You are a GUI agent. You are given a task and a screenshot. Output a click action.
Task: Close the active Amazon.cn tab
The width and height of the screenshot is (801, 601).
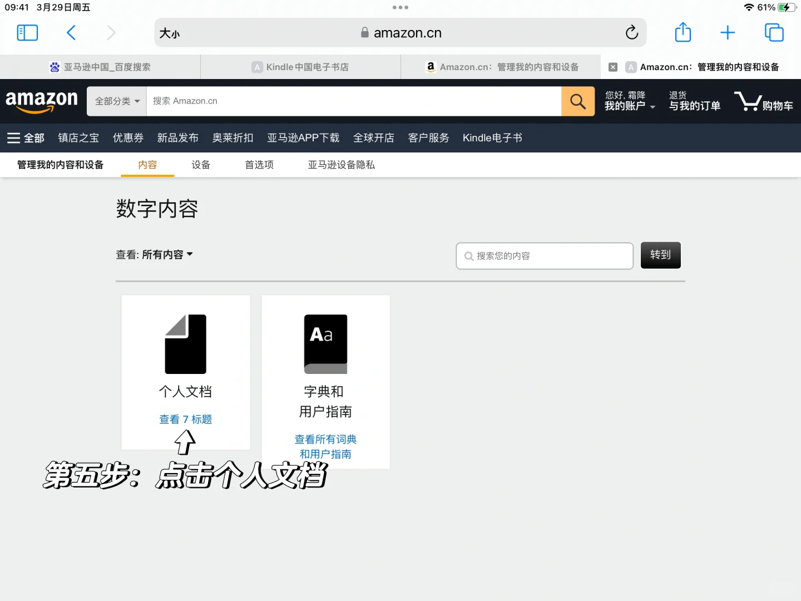tap(613, 67)
